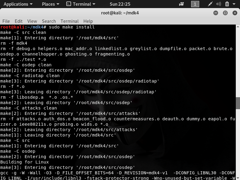Open the Places menu in top panel
Screen dimensions: 240x180
click(50, 4)
